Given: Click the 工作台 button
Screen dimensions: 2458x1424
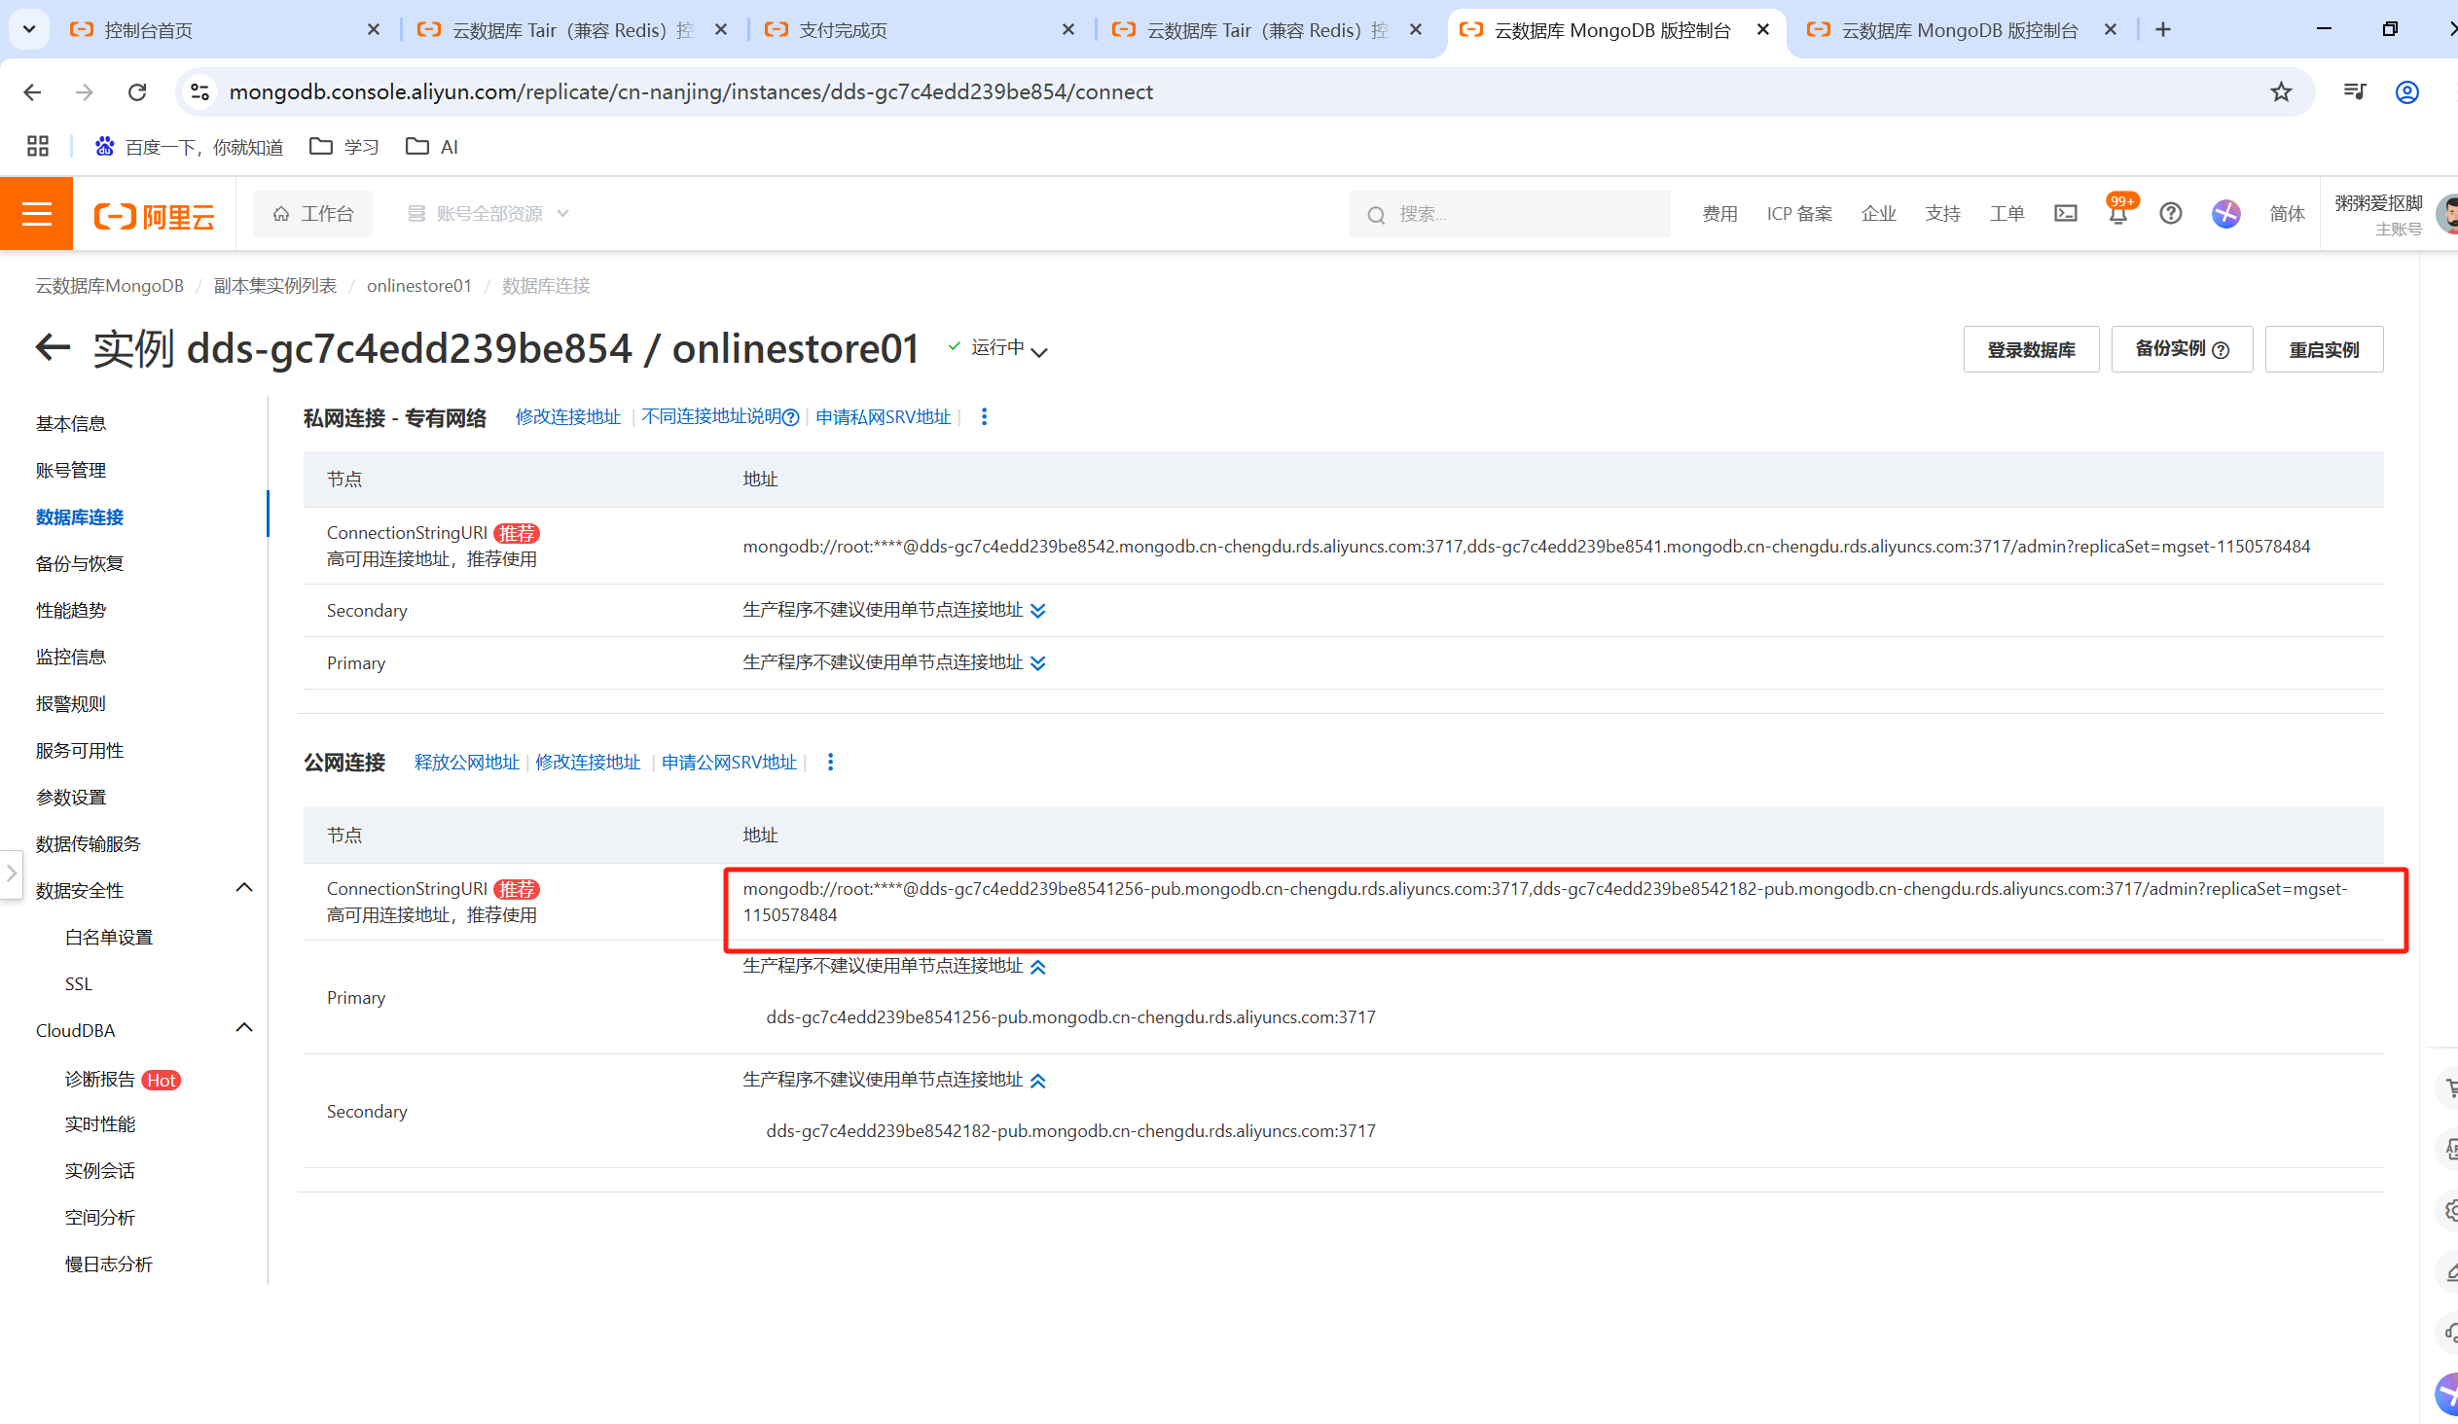Looking at the screenshot, I should 313,213.
